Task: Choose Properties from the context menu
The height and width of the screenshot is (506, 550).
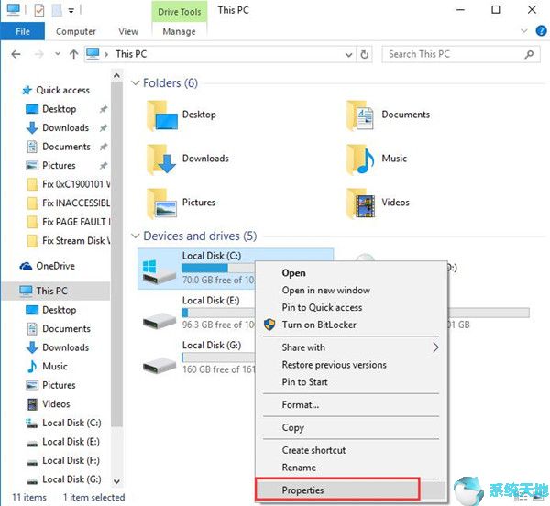Action: [302, 490]
